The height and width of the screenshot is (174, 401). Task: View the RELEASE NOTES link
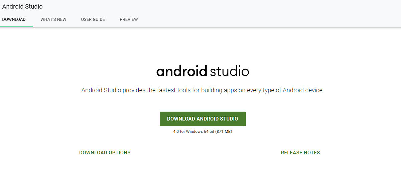[300, 153]
